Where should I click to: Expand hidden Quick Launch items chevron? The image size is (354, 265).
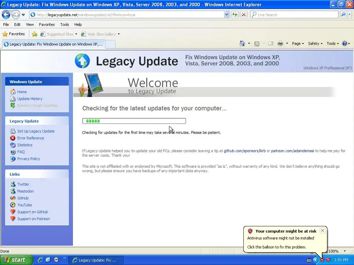(x=64, y=258)
